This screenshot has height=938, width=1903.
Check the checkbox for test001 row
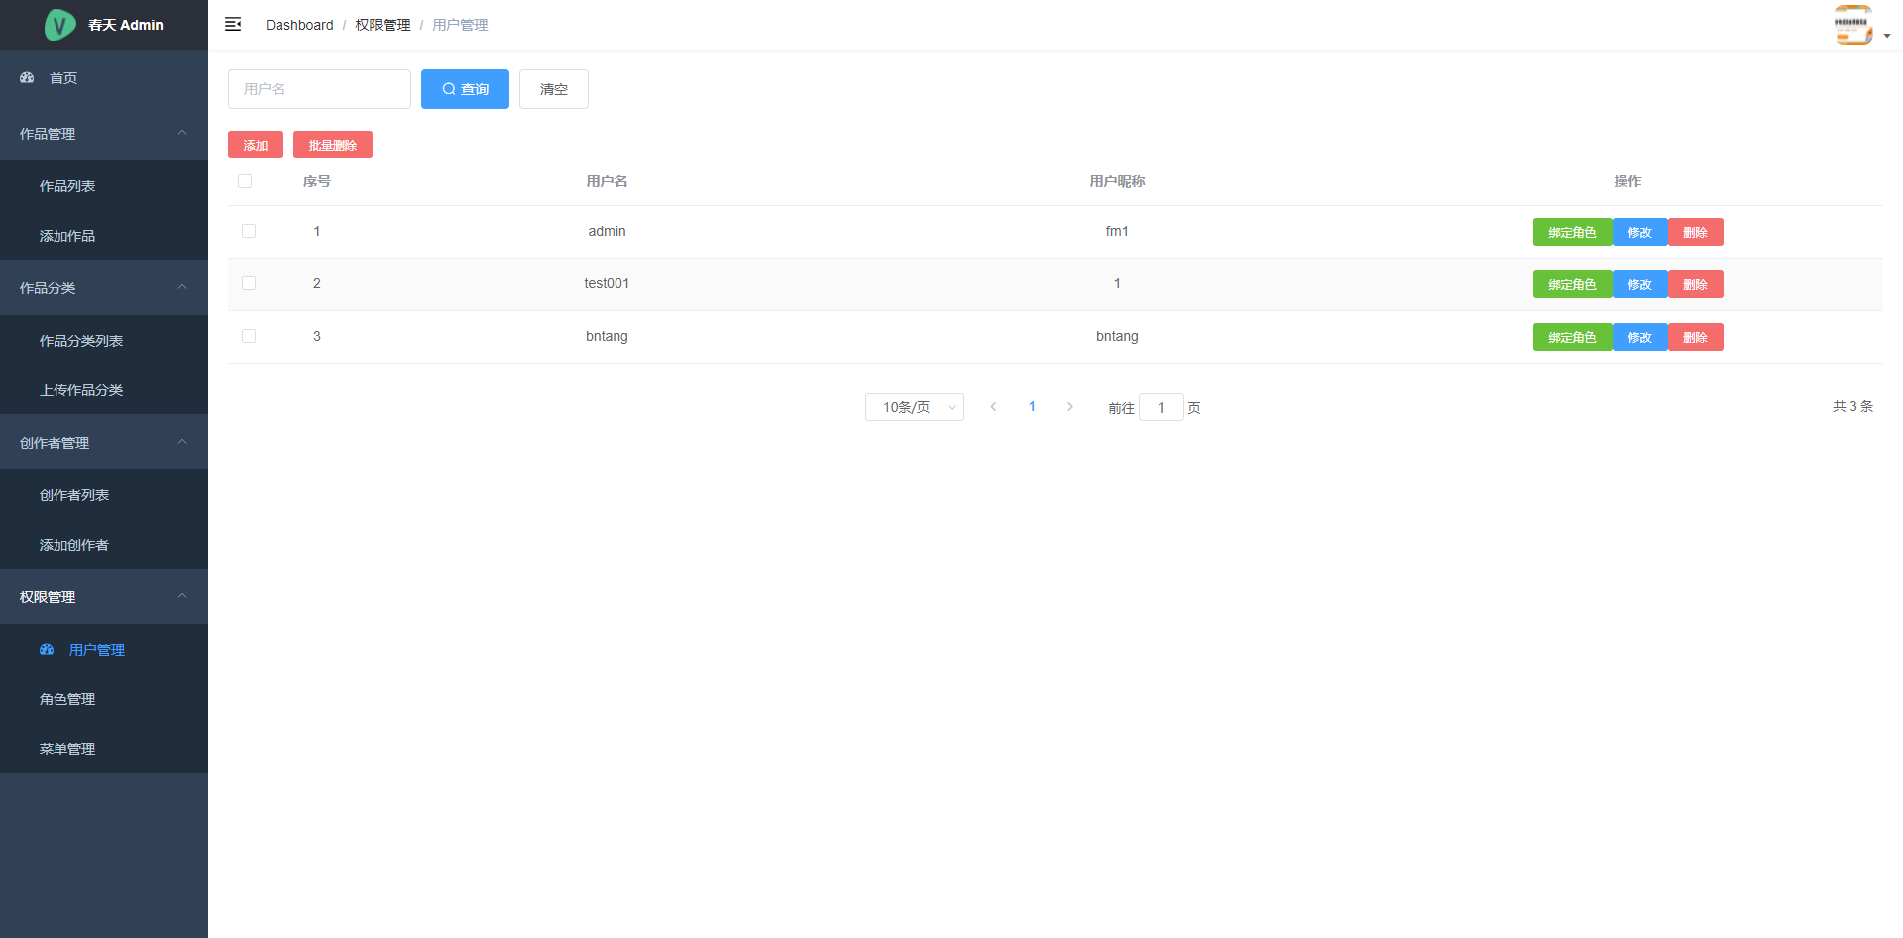(x=249, y=283)
